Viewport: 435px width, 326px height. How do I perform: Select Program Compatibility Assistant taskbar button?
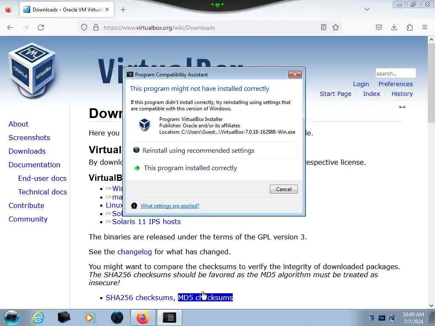coord(169,318)
